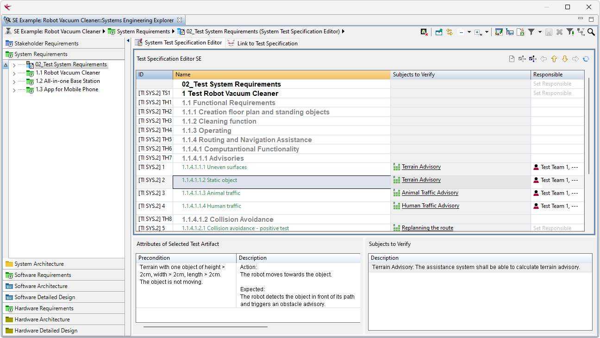
Task: Click the icon with green A and red X
Action: (x=424, y=32)
